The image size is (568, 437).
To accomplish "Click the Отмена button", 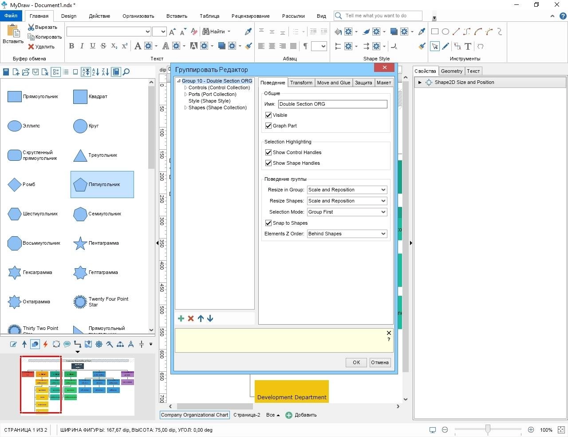I will click(x=380, y=362).
